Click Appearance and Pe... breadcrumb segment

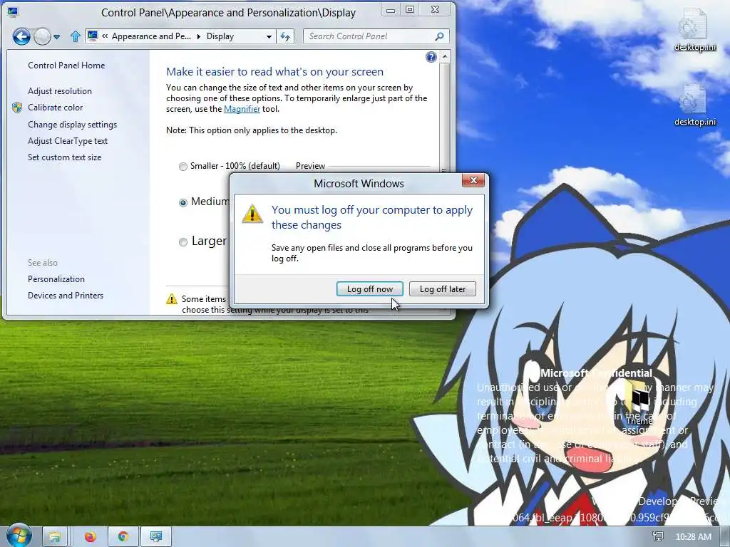tap(151, 36)
